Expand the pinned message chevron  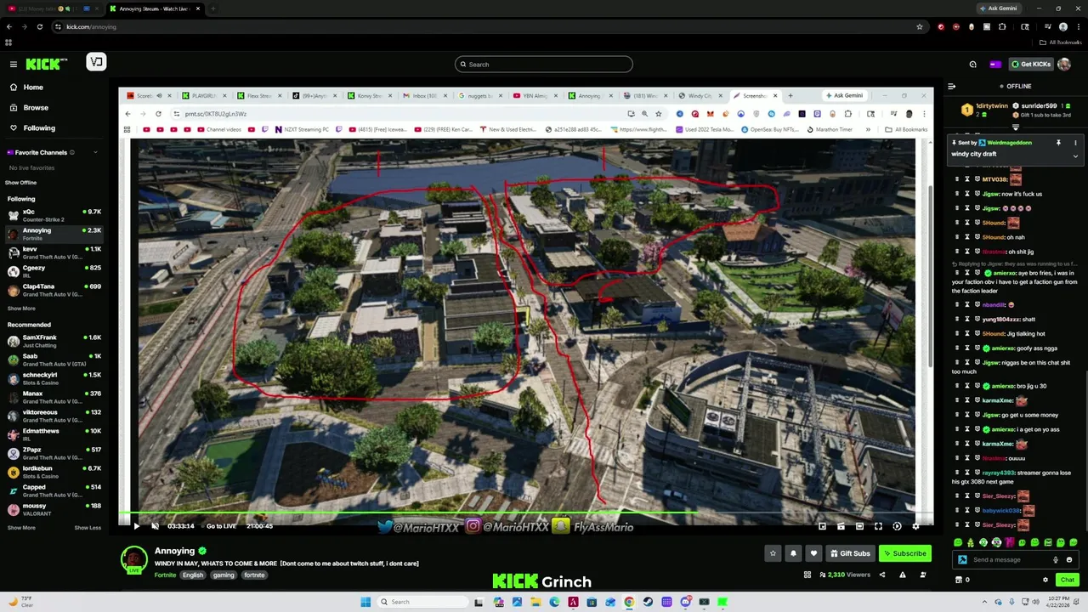[x=1075, y=156]
